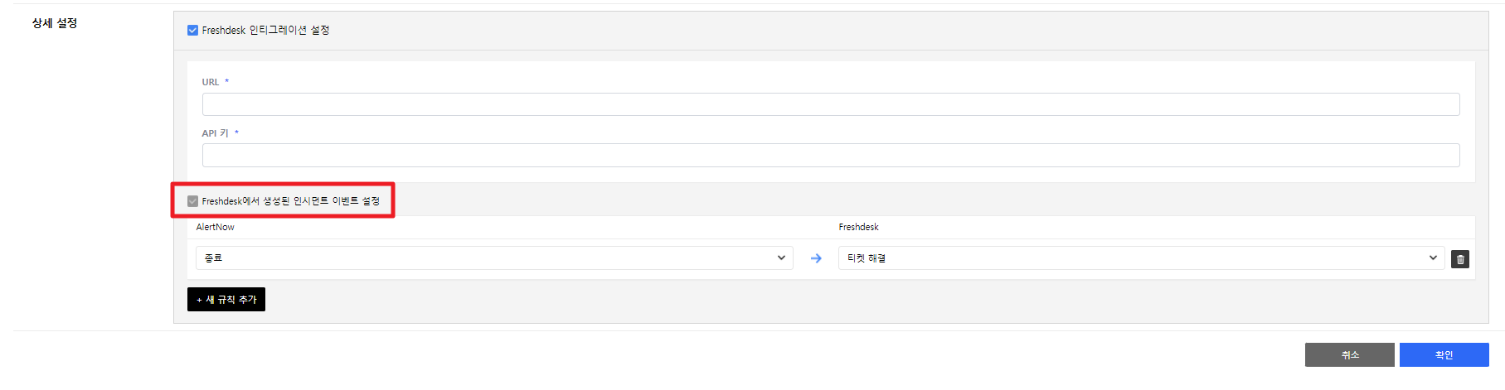Click the API 키 field label

tap(215, 133)
